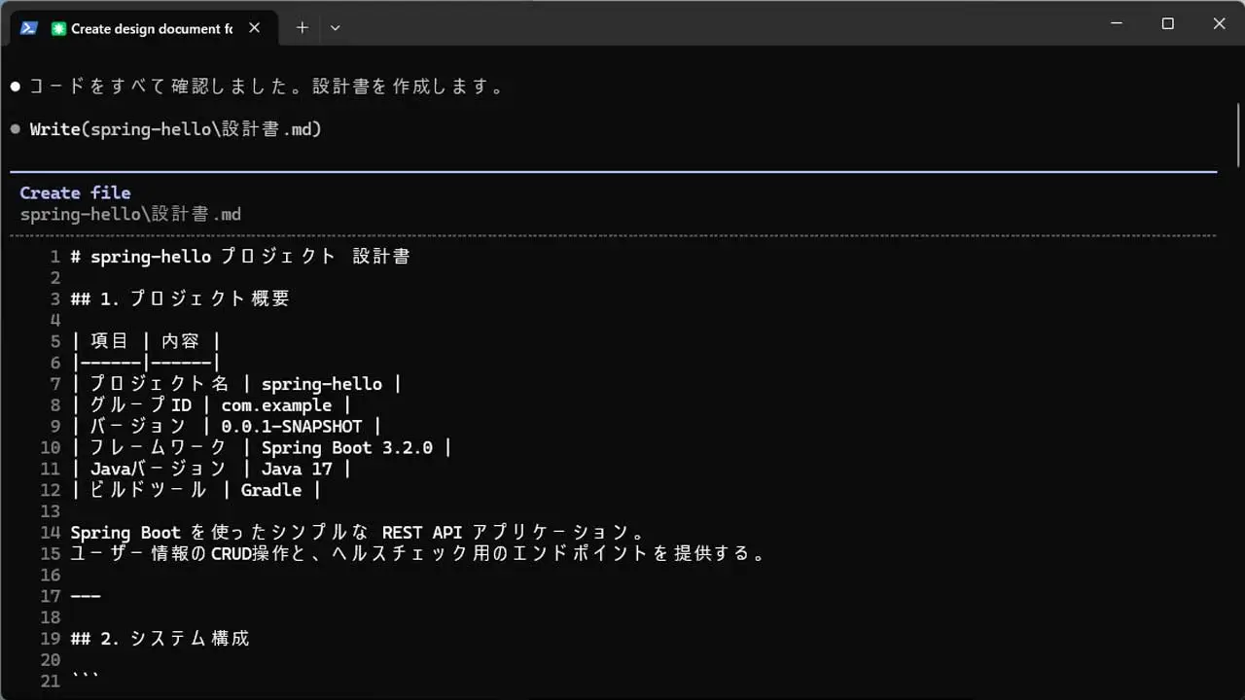Select the 'Create design document' tab title
1245x700 pixels.
coord(151,28)
